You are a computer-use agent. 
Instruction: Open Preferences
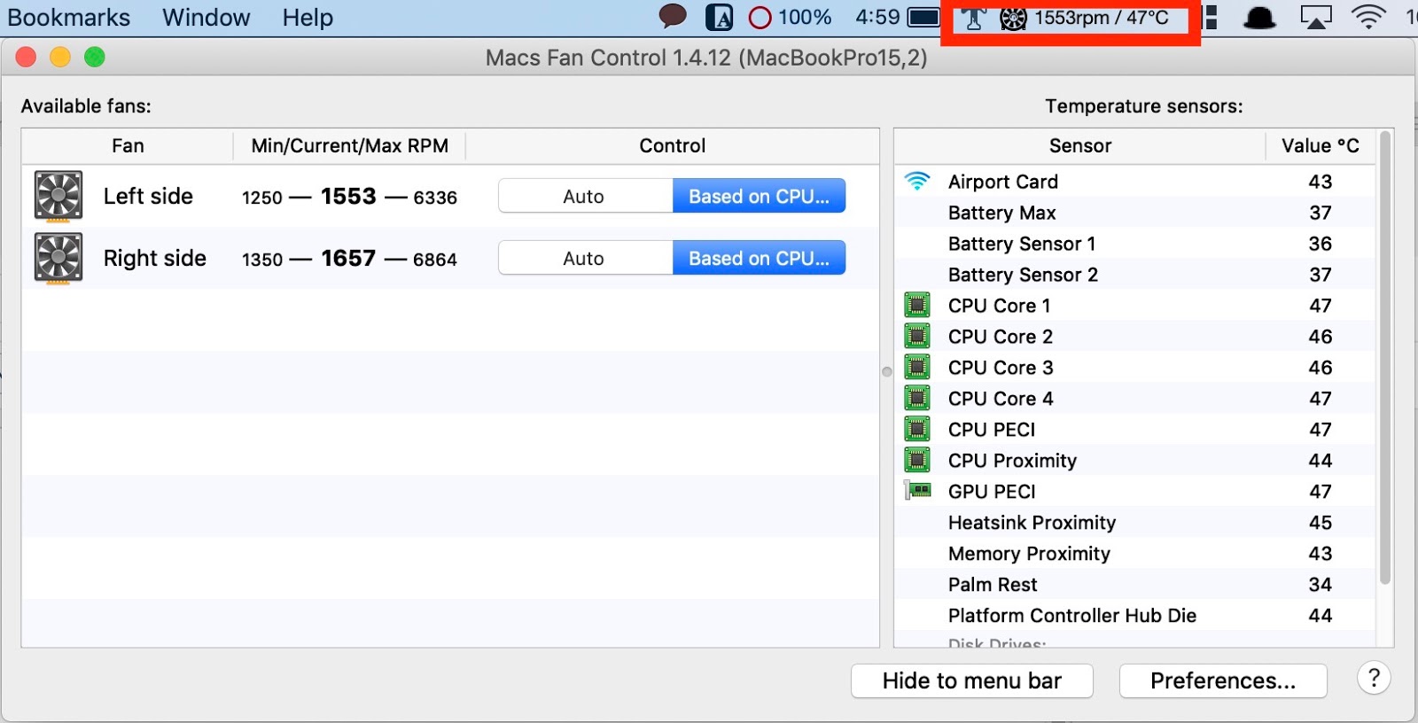tap(1223, 680)
